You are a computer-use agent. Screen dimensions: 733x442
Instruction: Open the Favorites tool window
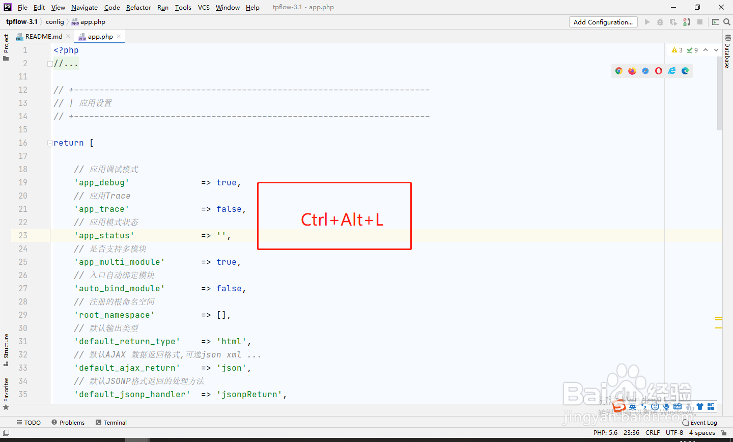6,394
